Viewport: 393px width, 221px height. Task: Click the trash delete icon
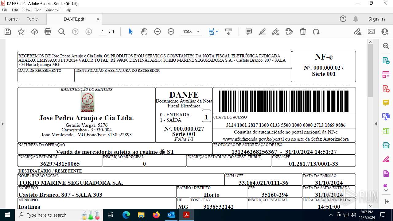point(303,32)
